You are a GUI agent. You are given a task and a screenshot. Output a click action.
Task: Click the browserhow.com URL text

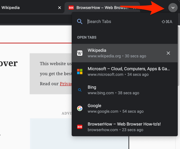click(x=103, y=130)
